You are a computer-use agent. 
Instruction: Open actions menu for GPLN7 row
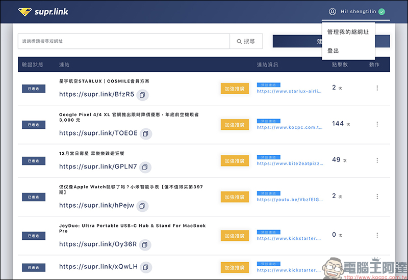point(377,160)
